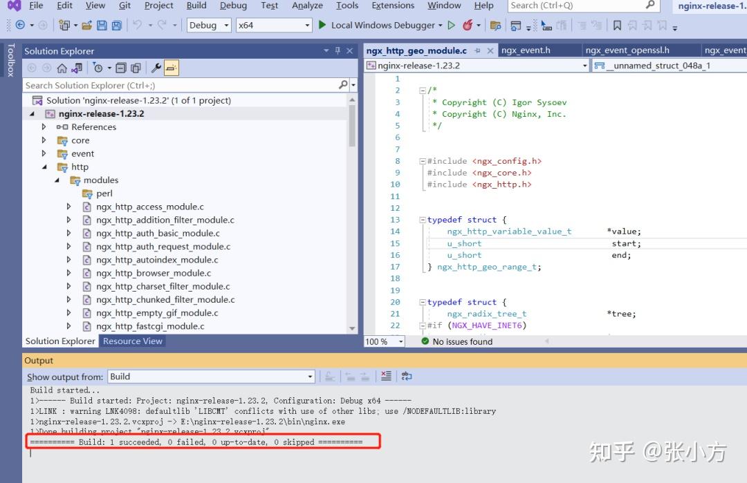
Task: Switch to the Resource View panel
Action: [x=132, y=341]
